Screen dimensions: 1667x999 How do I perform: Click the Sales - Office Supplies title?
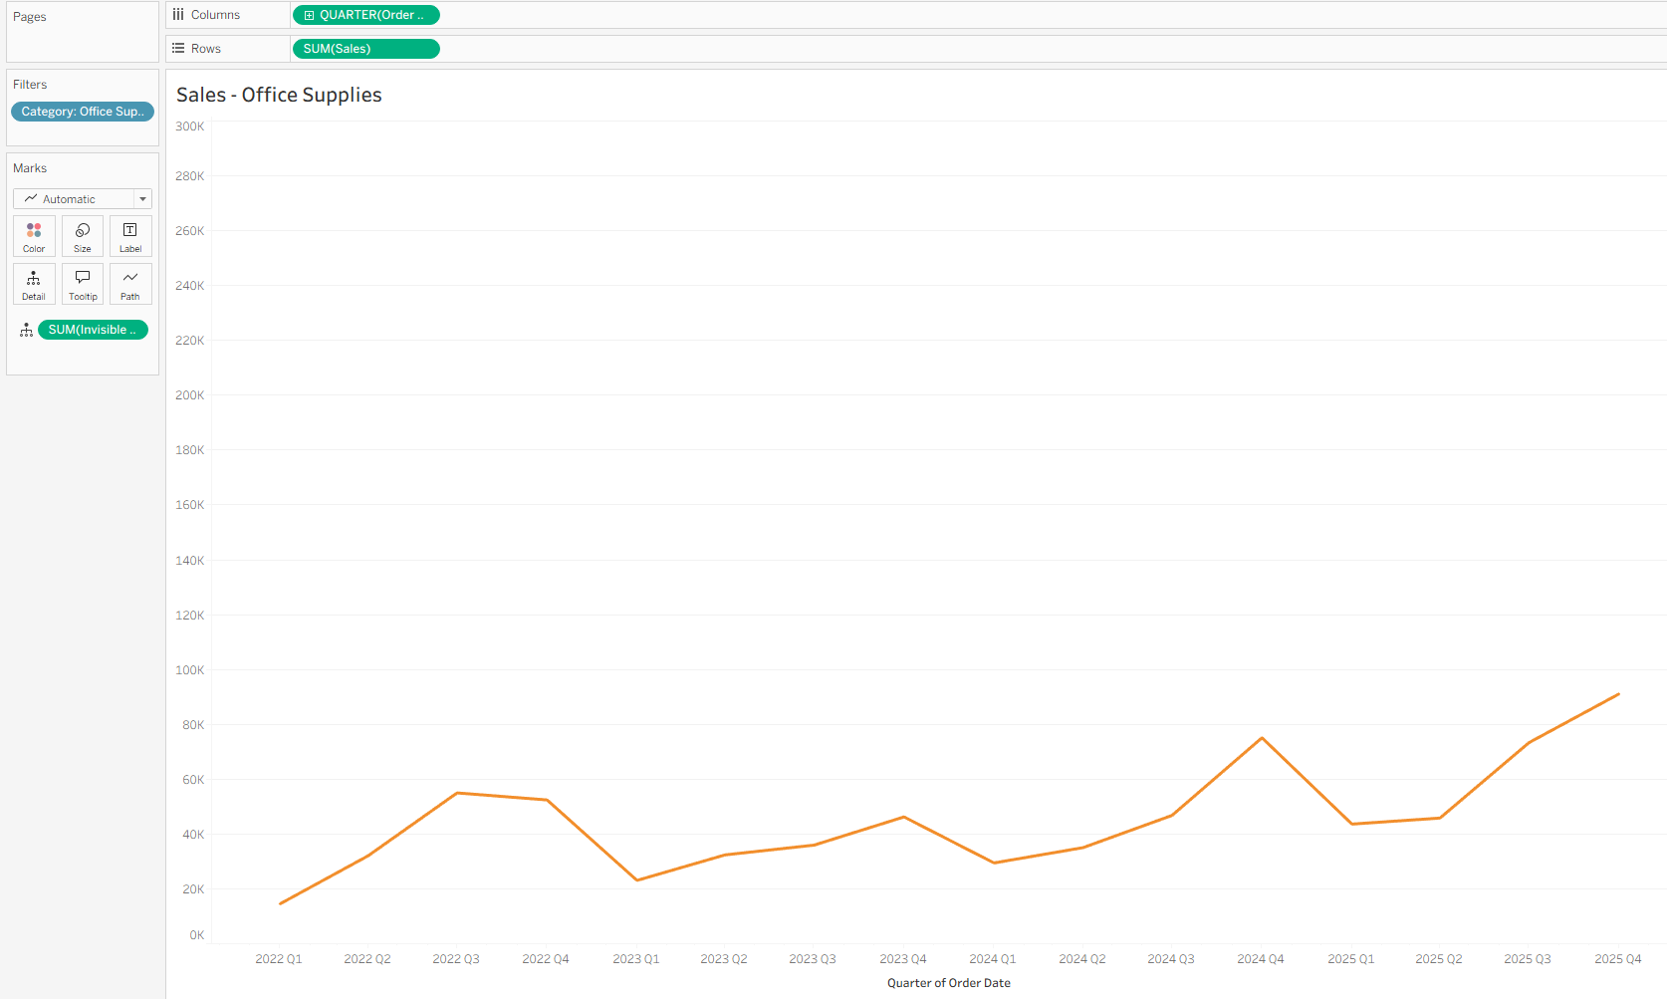(x=279, y=95)
